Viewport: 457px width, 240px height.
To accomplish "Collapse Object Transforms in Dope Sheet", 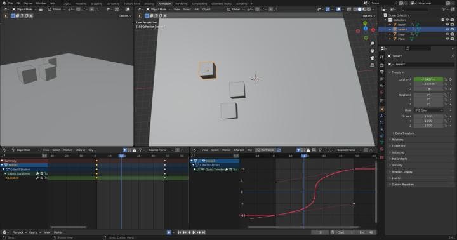I will tap(5, 173).
